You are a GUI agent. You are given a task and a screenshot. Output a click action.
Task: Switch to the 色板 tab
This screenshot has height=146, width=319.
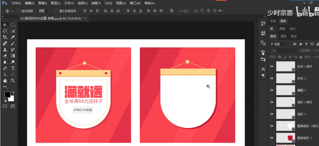273,21
